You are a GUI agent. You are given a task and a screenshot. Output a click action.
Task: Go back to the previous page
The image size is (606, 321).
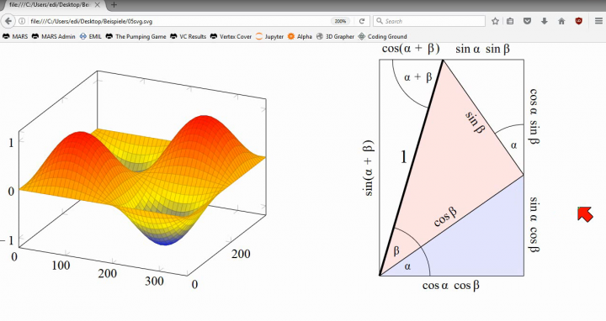[8, 21]
